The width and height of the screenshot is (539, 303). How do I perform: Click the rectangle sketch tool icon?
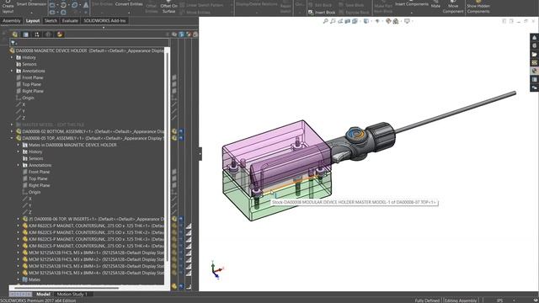click(x=52, y=5)
